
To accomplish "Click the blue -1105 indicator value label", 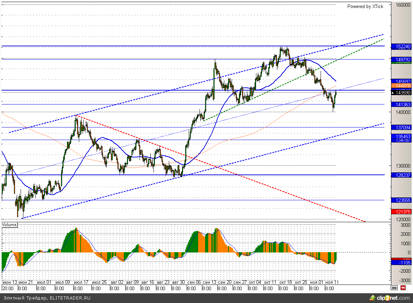I will click(401, 263).
